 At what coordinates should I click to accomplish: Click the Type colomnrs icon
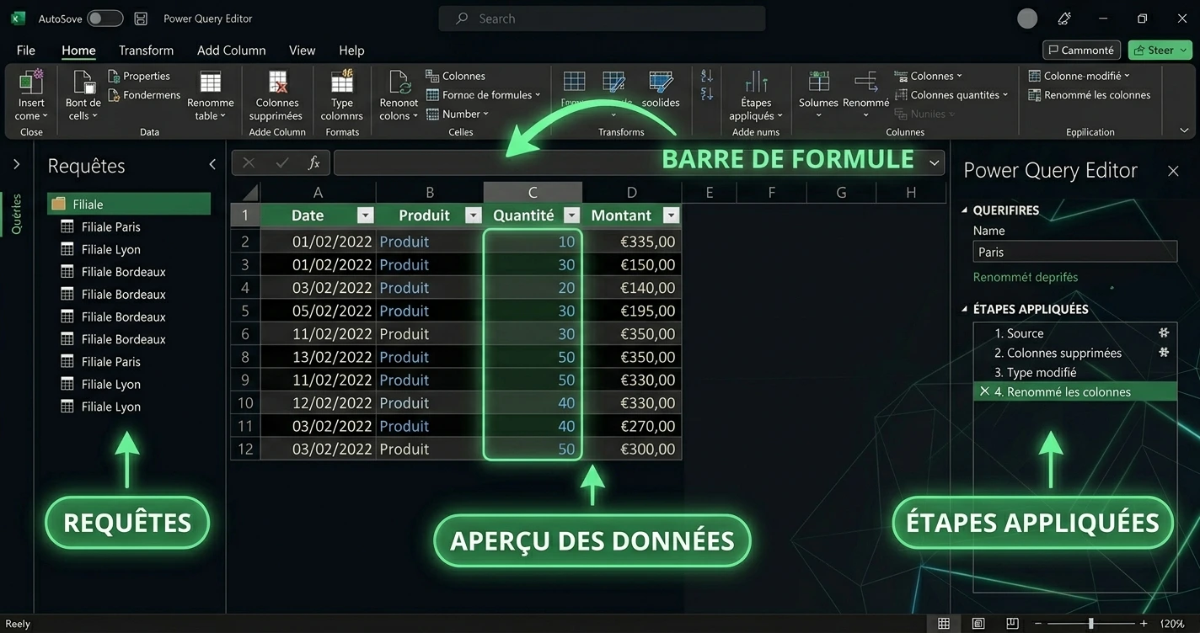pyautogui.click(x=342, y=82)
